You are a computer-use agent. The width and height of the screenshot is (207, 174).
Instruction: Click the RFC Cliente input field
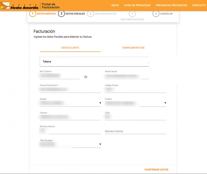(x=59, y=76)
